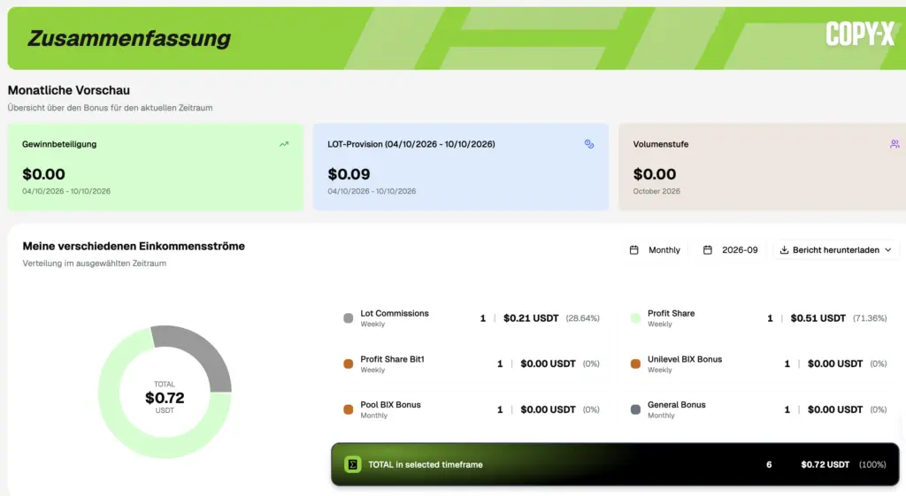The width and height of the screenshot is (906, 496).
Task: Click the orange Profit Share Bit1 color dot
Action: click(348, 363)
